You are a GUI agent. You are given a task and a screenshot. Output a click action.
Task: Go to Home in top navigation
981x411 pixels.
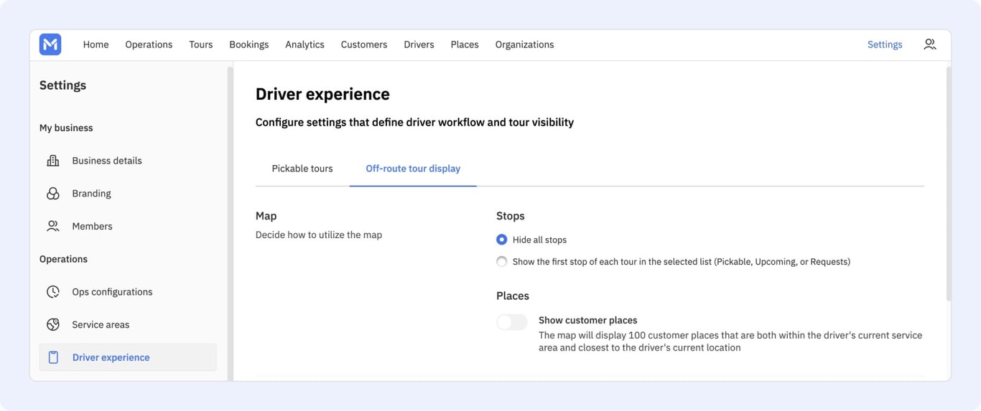[96, 44]
